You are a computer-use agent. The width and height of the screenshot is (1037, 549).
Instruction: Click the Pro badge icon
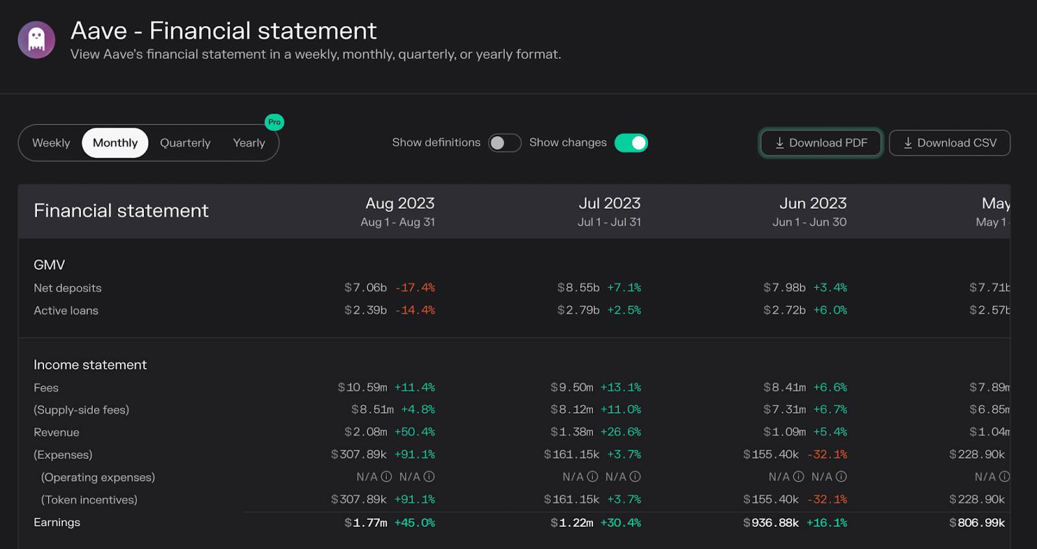pos(275,122)
